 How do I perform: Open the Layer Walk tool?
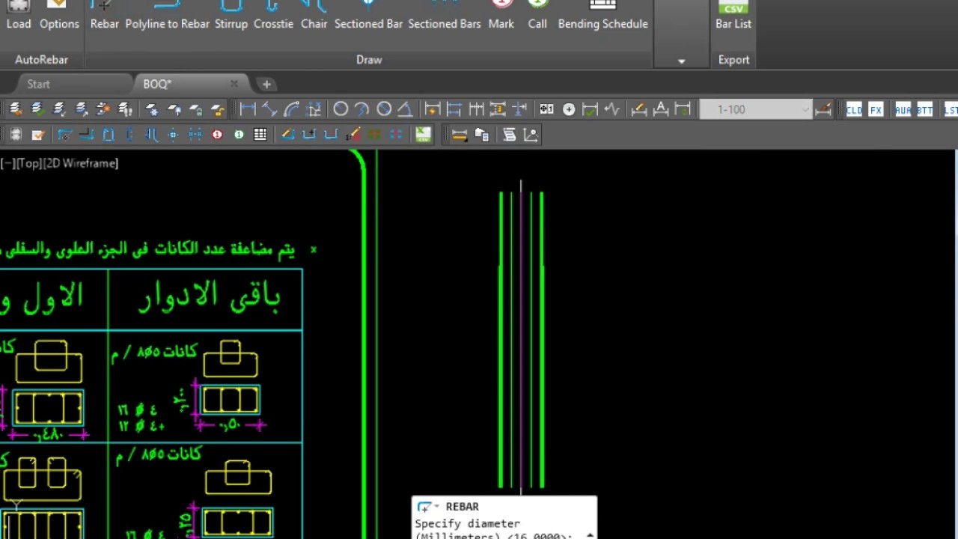tap(126, 109)
